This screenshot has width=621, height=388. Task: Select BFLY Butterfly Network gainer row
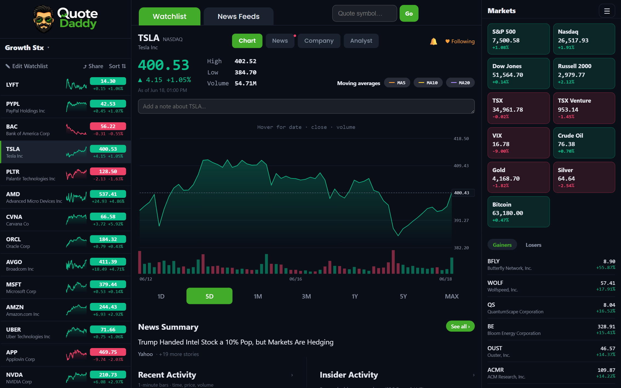(551, 264)
